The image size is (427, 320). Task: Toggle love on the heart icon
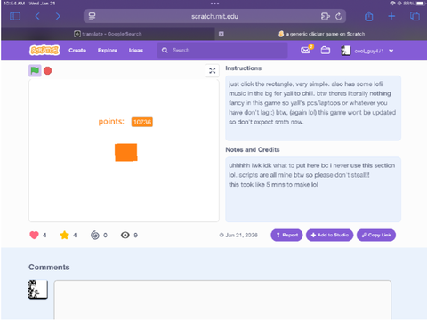click(34, 235)
